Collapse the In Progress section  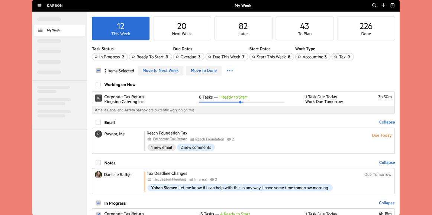pyautogui.click(x=387, y=202)
